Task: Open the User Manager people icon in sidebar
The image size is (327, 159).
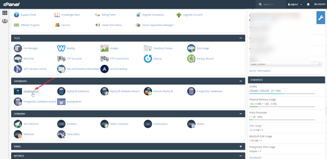Action: 5,21
